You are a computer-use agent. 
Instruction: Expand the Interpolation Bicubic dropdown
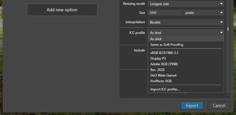click(x=186, y=22)
